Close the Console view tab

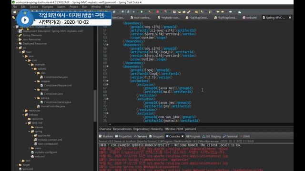click(183, 136)
